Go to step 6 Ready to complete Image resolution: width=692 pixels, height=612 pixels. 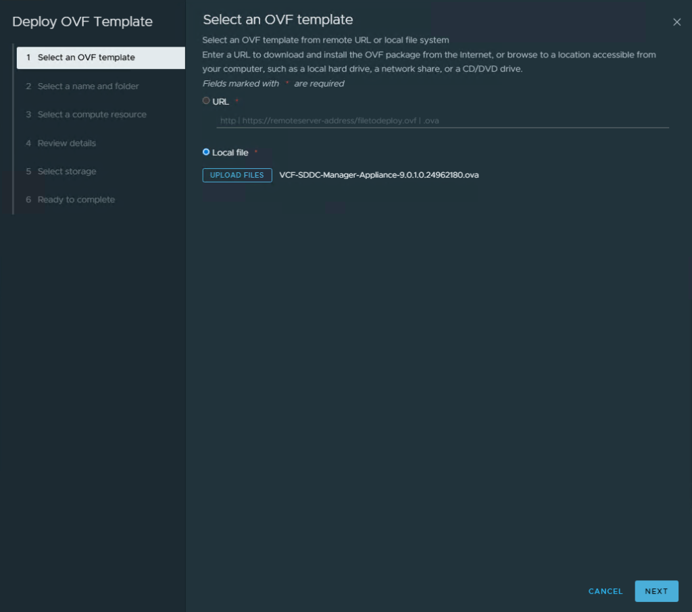pyautogui.click(x=76, y=200)
